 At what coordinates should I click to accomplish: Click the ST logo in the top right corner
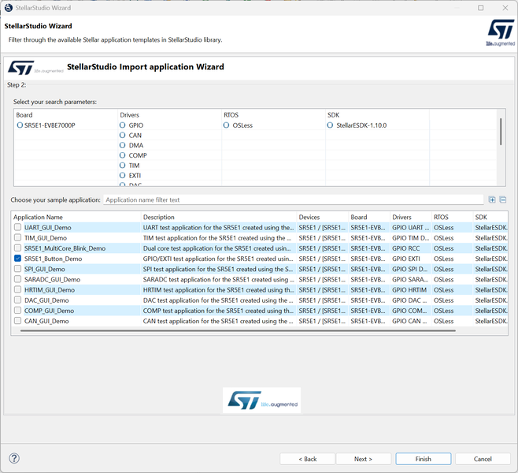501,33
